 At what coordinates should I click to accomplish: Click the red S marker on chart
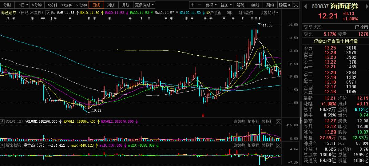pyautogui.click(x=203, y=115)
